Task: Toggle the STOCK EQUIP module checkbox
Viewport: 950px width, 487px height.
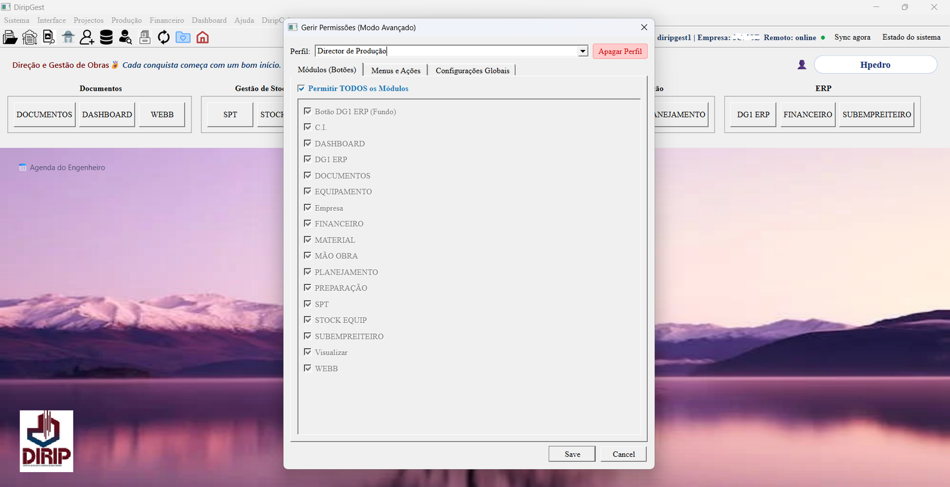Action: point(308,319)
